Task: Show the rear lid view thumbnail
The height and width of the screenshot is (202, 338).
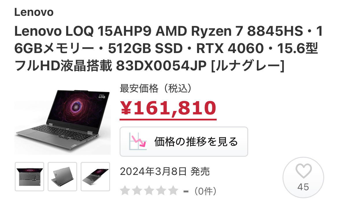Action: click(62, 177)
